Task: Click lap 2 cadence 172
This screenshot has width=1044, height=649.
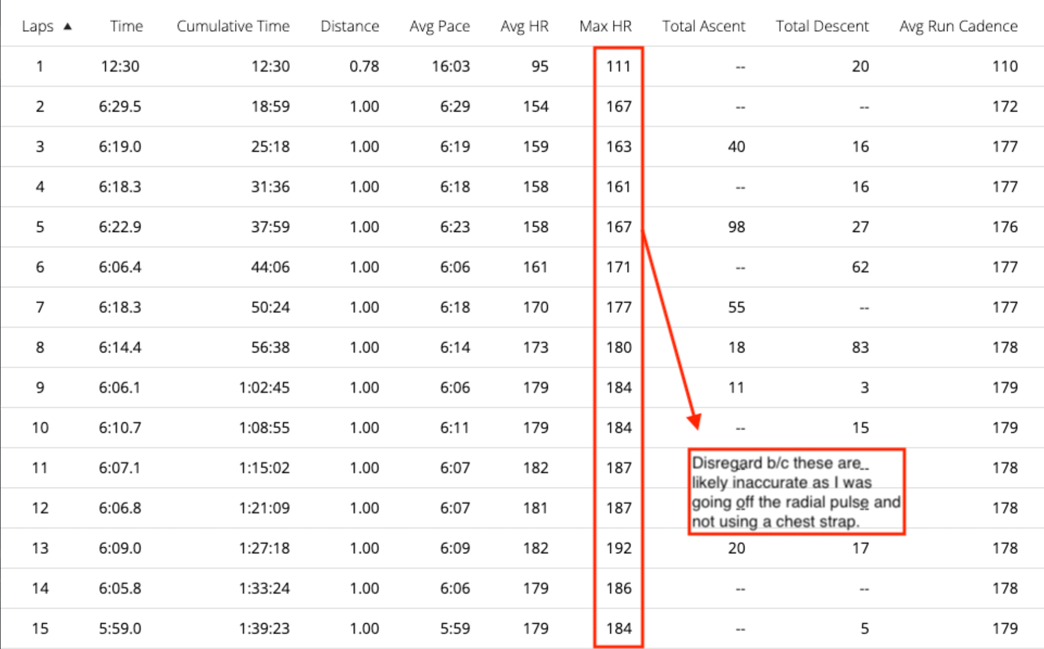Action: 1005,106
